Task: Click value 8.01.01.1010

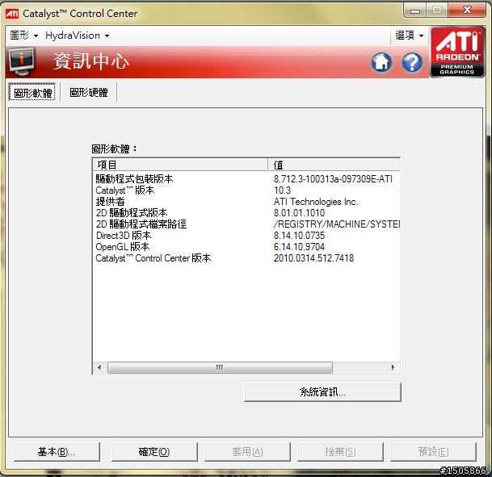Action: (299, 213)
